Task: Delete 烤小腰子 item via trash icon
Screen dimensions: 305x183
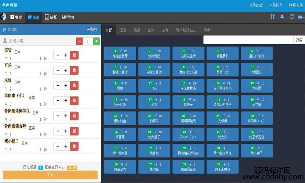Action: click(x=74, y=146)
